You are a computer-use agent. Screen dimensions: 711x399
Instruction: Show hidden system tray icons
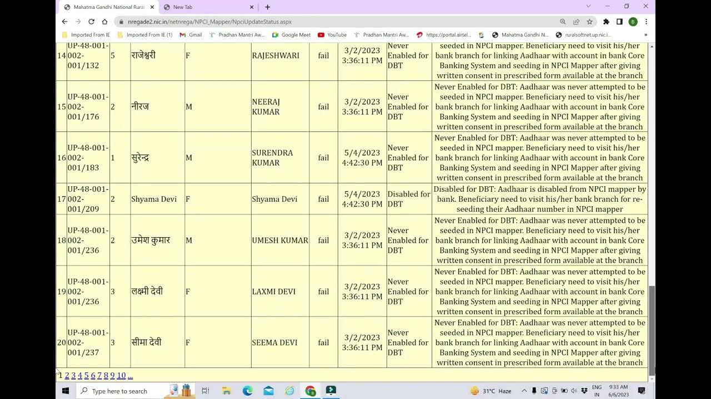click(x=524, y=391)
